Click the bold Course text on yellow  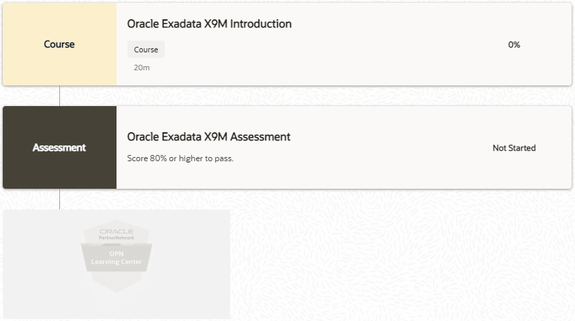coord(59,44)
